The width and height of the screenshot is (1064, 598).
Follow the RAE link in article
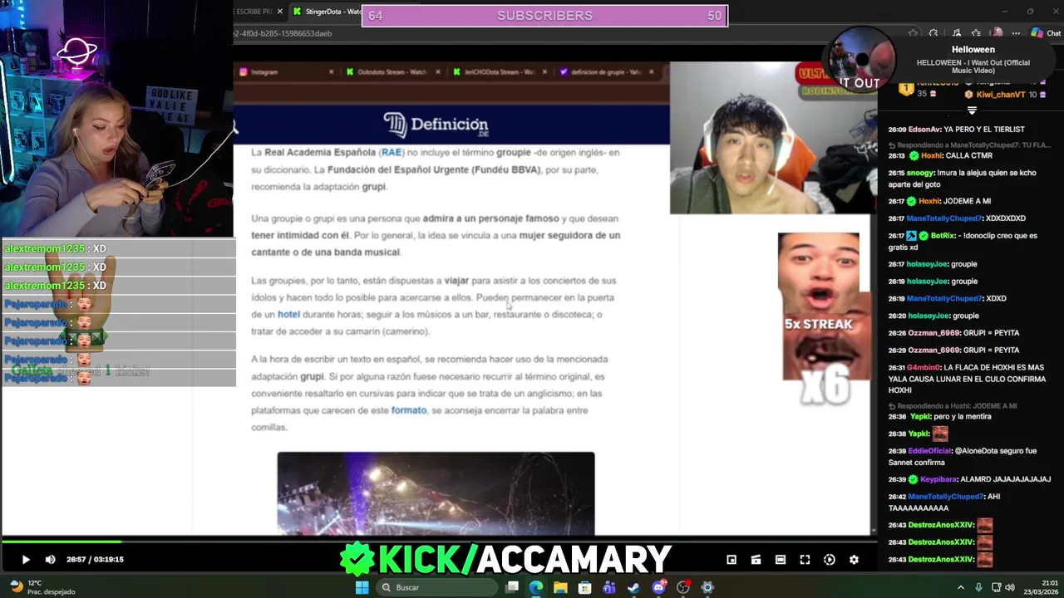tap(391, 153)
